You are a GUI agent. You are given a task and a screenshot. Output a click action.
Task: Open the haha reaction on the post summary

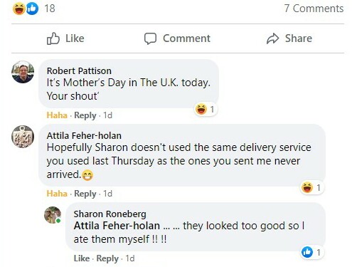(19, 9)
